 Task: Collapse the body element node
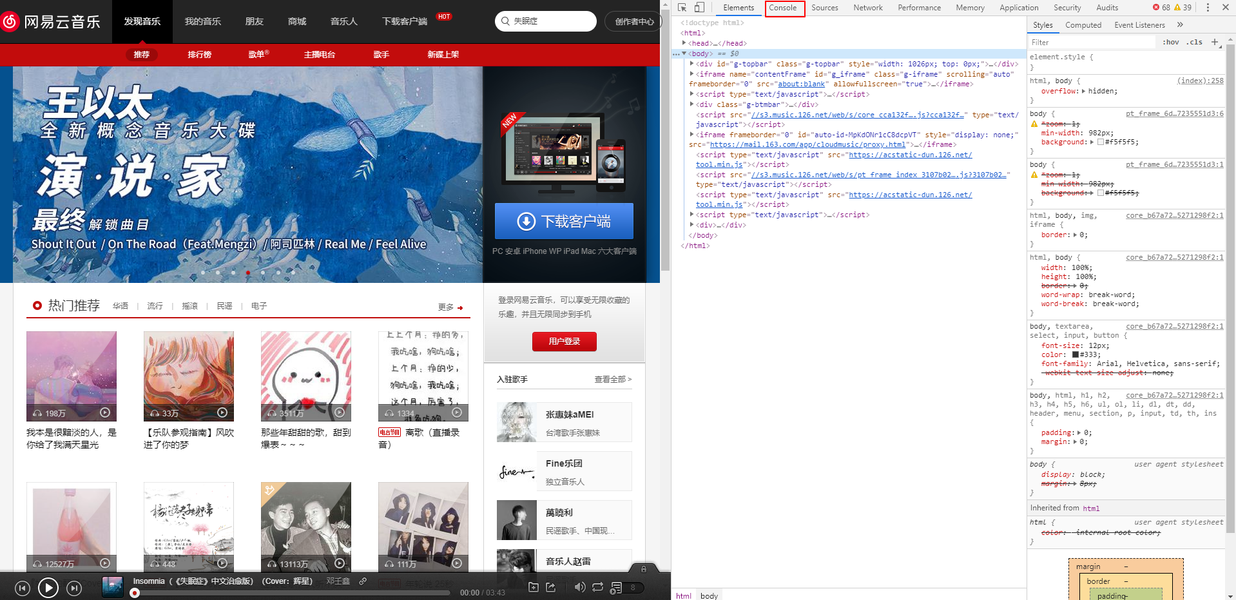(684, 53)
